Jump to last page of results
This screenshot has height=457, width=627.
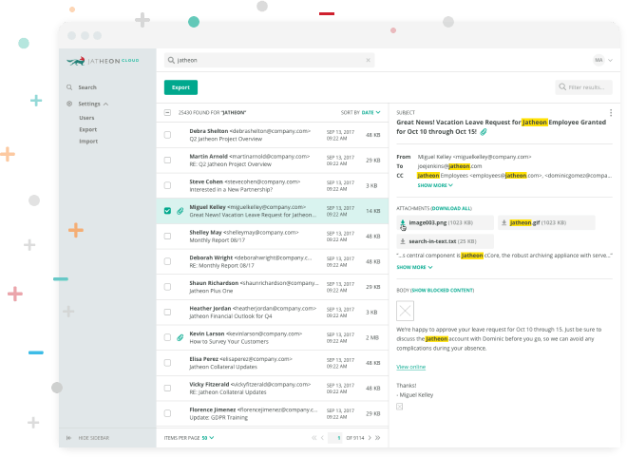tap(378, 438)
